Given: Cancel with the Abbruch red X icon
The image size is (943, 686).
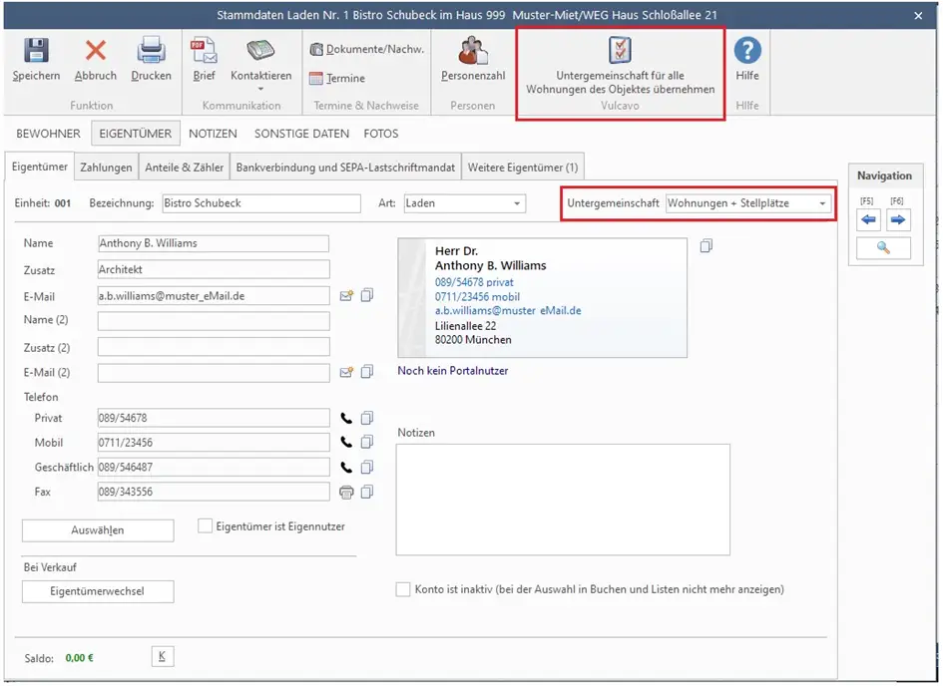Looking at the screenshot, I should [96, 51].
